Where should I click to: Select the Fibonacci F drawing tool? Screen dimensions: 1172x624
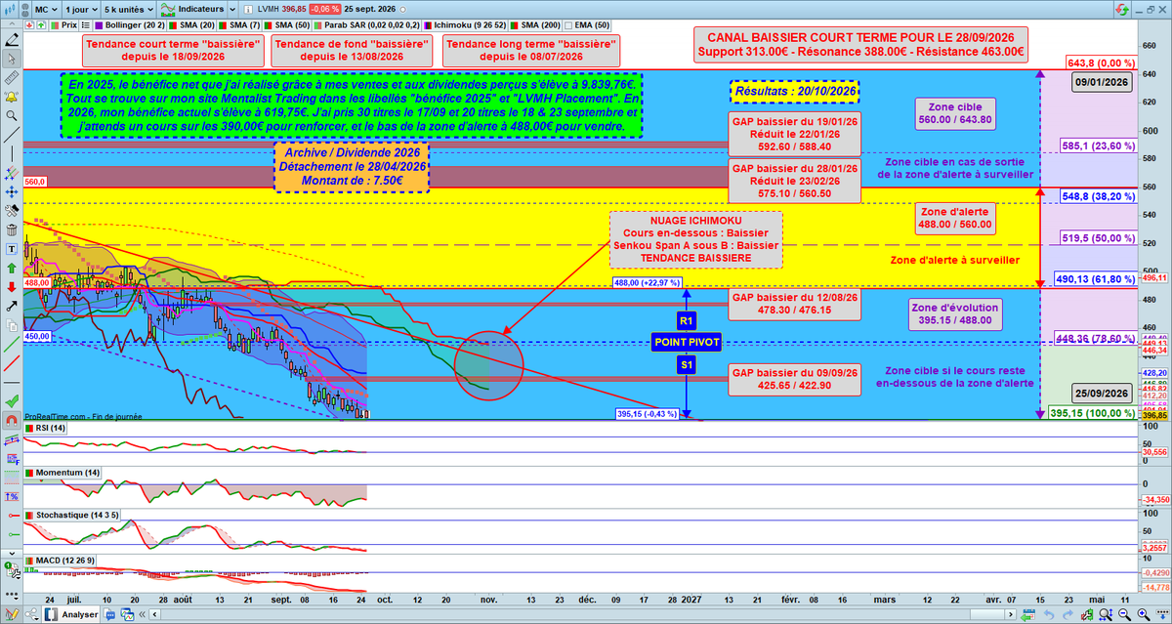(14, 459)
